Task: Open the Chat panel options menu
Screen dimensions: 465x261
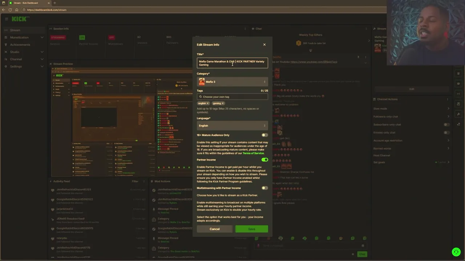Action: pos(366,29)
